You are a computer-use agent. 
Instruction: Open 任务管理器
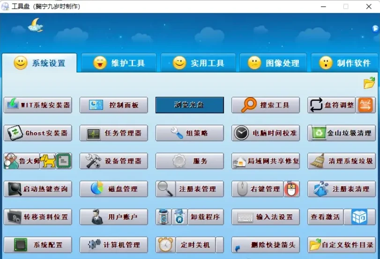coord(114,133)
